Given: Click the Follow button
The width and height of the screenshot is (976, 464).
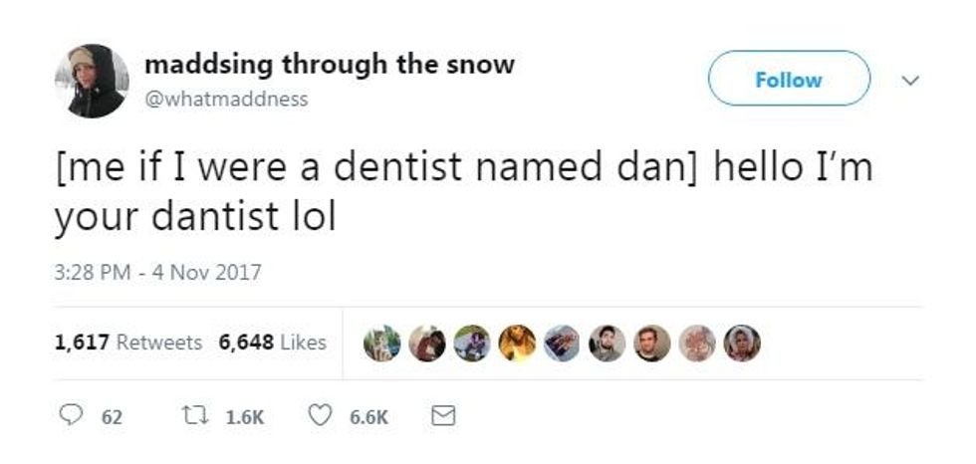Looking at the screenshot, I should [788, 79].
